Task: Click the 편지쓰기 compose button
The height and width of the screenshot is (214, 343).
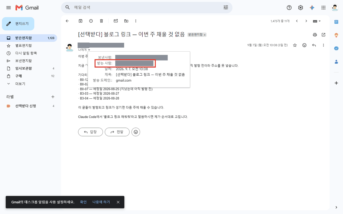Action: click(x=18, y=24)
